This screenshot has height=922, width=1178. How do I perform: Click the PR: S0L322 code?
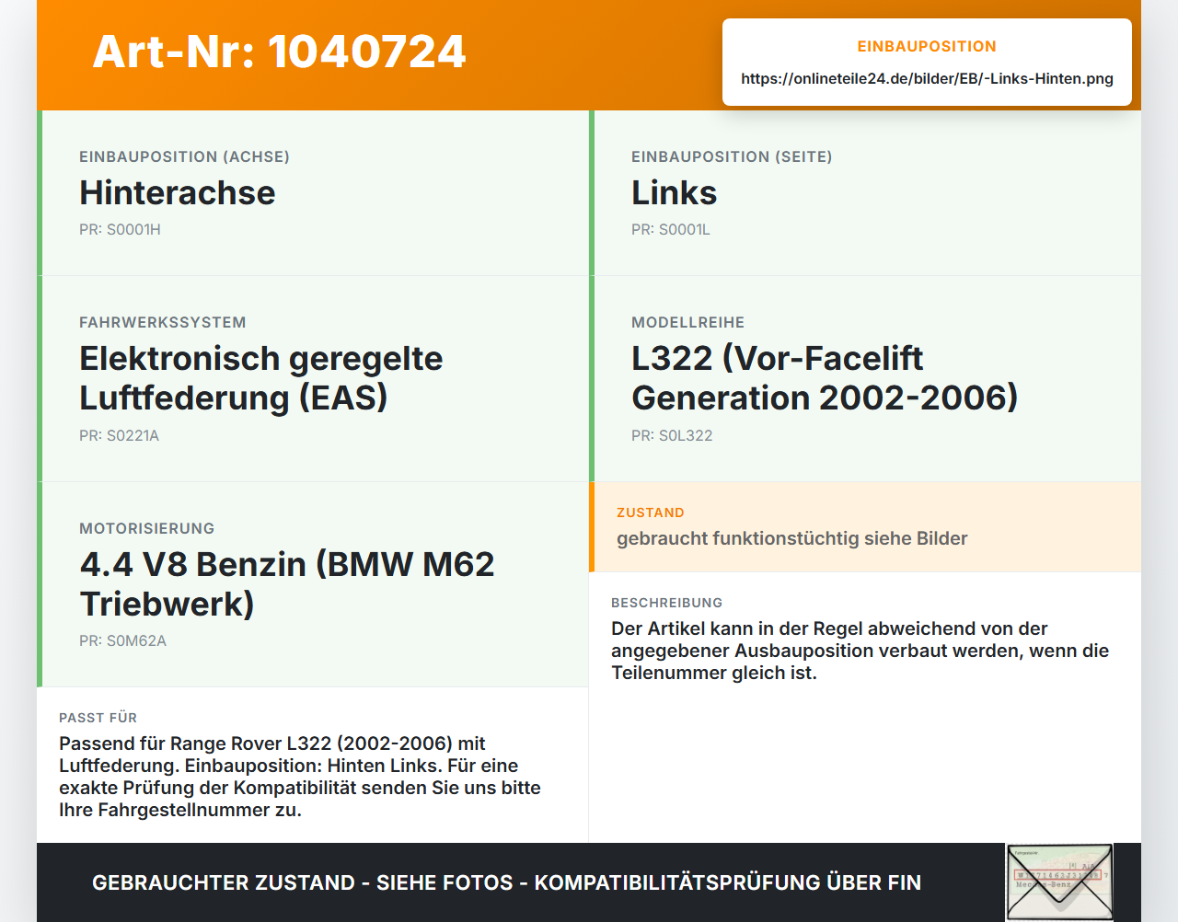672,435
